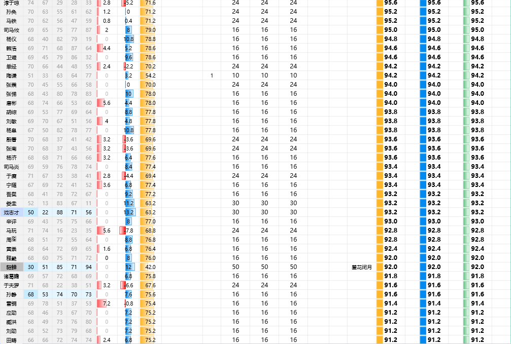Click the value 2.4 in 田畴's row
This screenshot has width=511, height=344.
107,340
